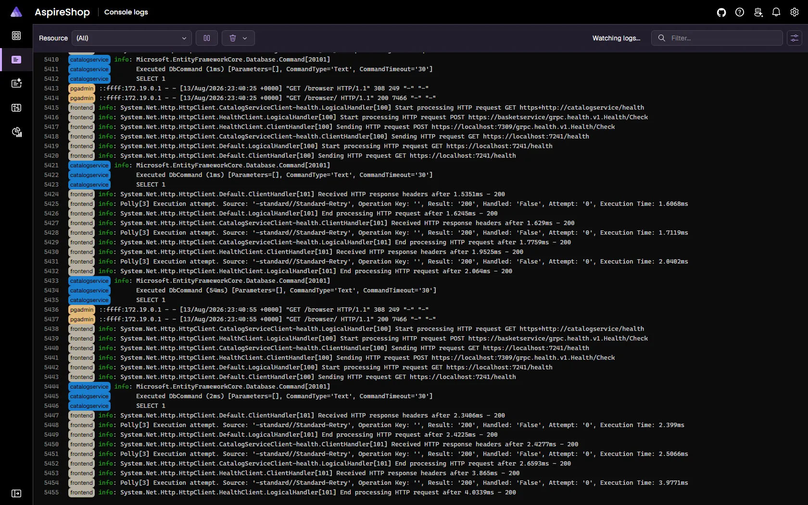Open the Copilot chat icon

pos(758,12)
